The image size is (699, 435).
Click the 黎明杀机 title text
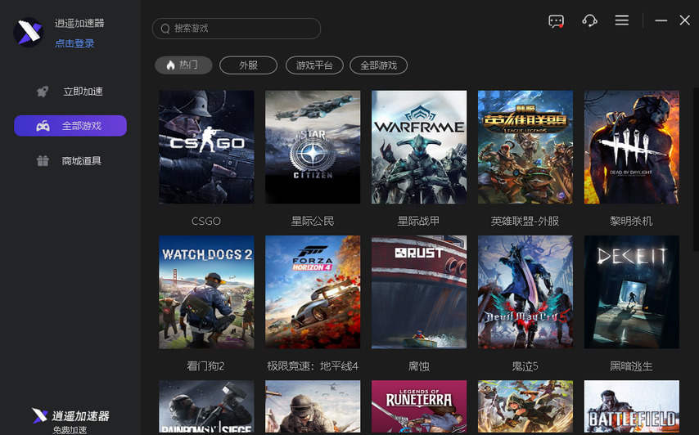coord(631,221)
